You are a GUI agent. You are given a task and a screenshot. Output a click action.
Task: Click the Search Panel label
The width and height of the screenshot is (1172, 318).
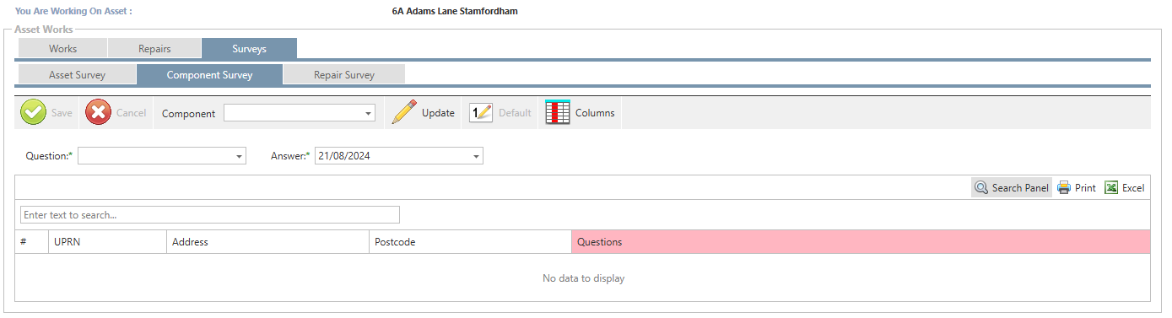(x=1020, y=188)
